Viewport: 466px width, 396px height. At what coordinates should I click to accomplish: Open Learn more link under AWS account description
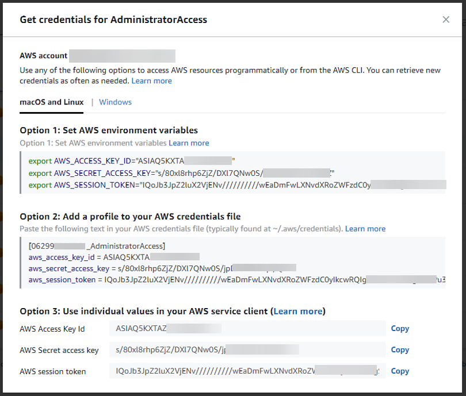[151, 80]
